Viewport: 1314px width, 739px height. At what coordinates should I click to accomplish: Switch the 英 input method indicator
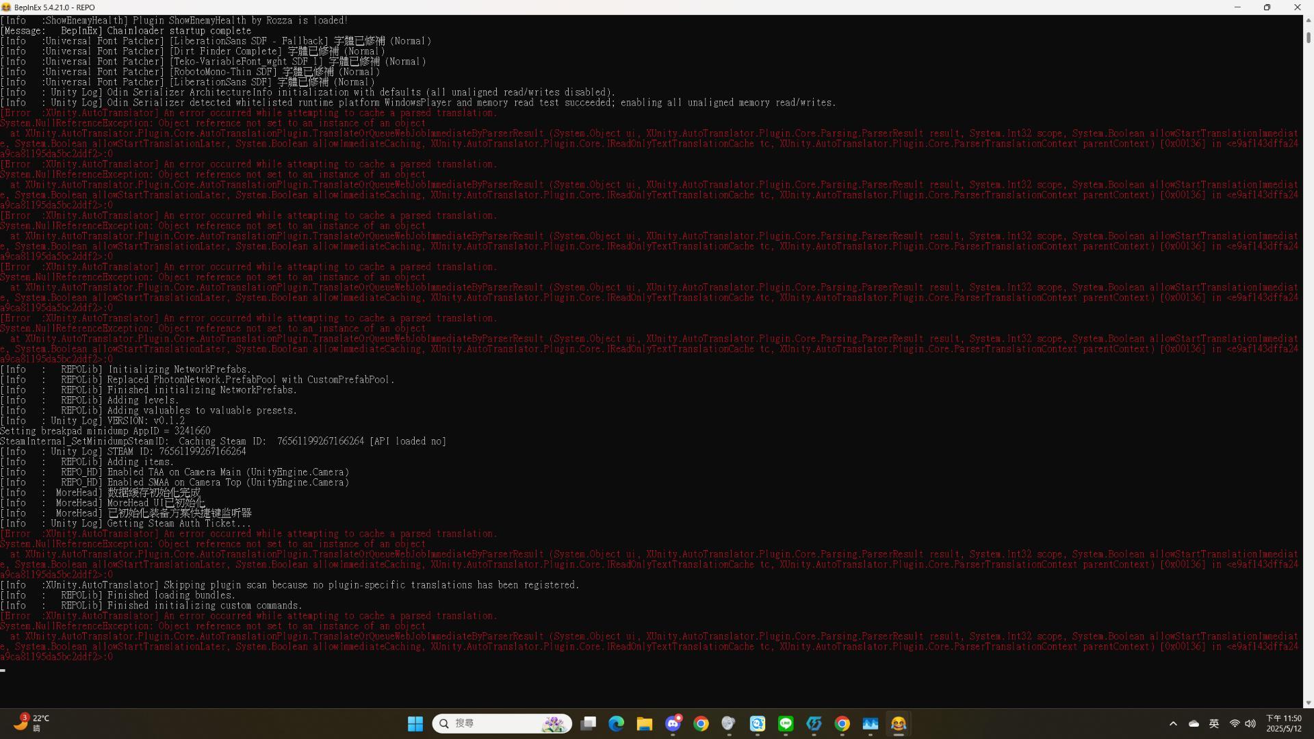[x=1214, y=724]
